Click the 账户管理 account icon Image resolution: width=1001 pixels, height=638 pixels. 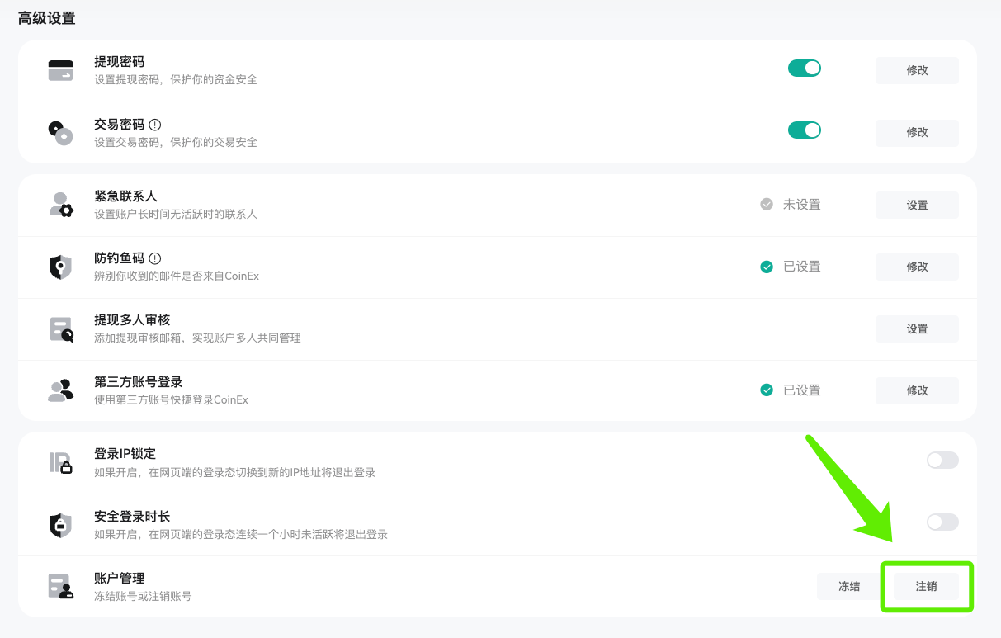(x=61, y=586)
